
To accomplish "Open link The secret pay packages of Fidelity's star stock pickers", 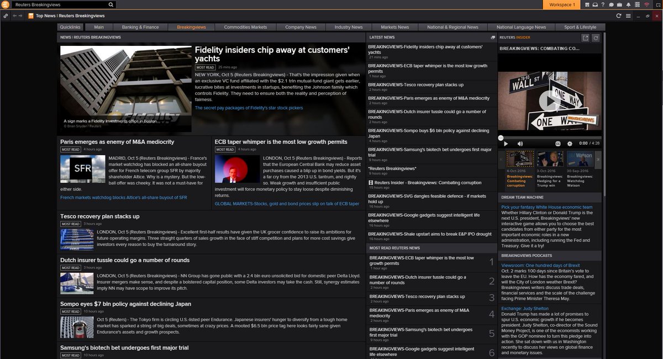I will 249,108.
